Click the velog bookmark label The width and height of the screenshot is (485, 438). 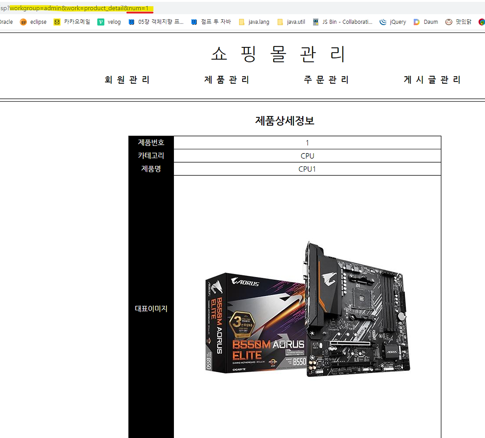(114, 22)
